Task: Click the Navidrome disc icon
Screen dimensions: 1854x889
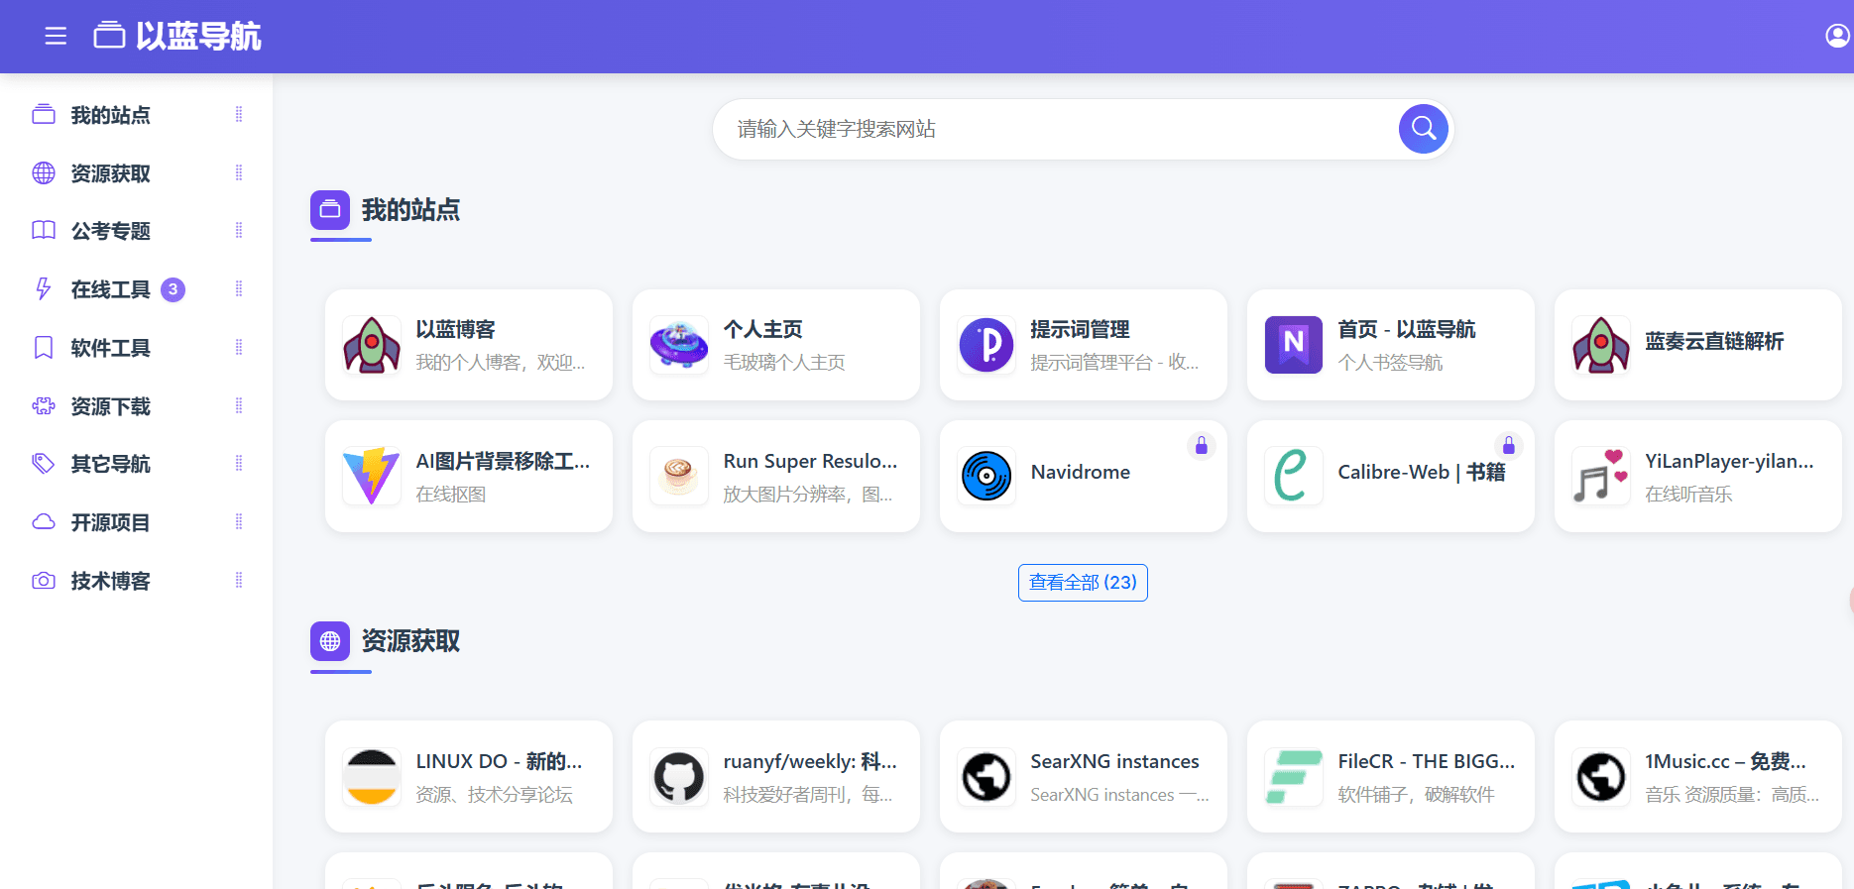Action: click(986, 477)
